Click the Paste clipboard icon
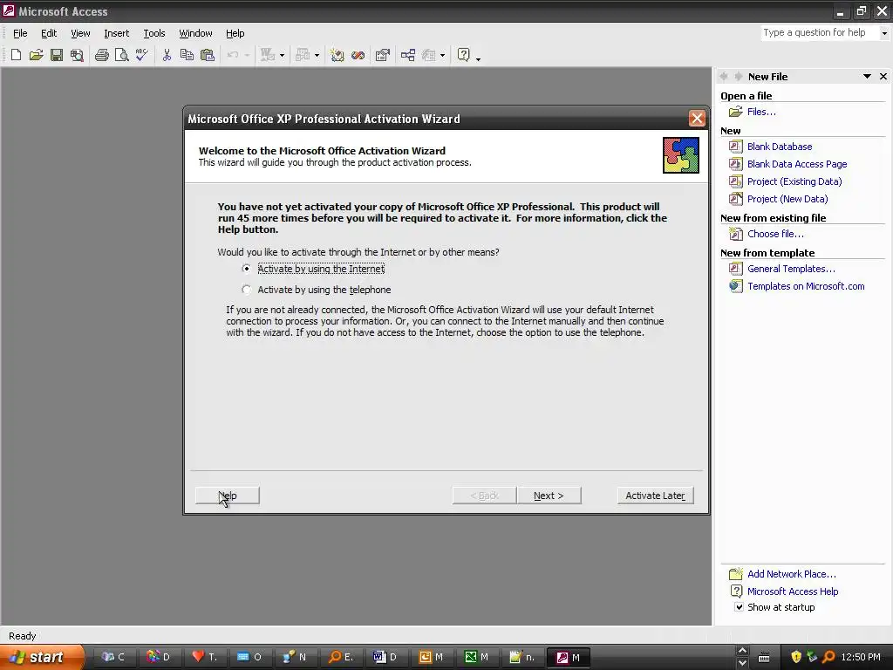Viewport: 893px width, 670px height. tap(208, 55)
